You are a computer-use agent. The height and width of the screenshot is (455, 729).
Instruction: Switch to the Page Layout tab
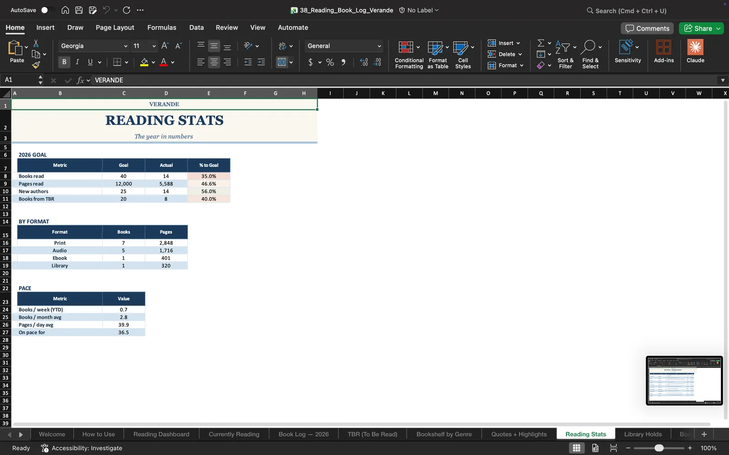coord(115,27)
